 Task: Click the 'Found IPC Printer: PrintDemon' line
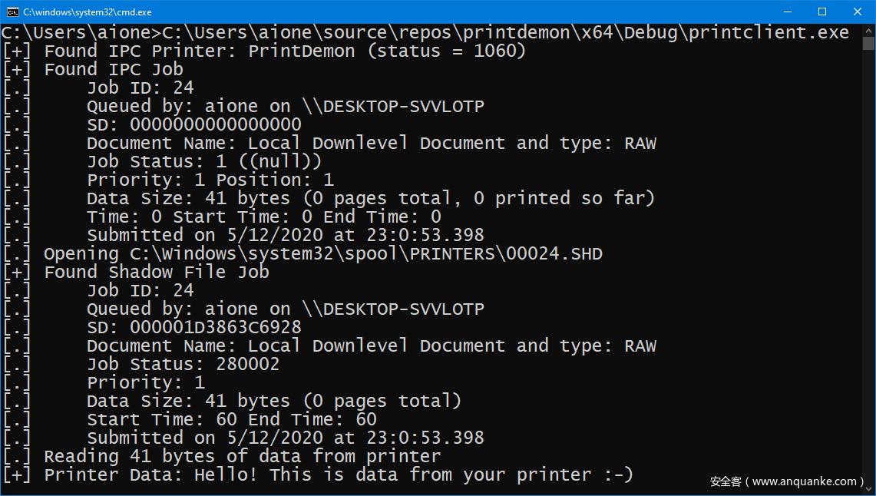click(284, 51)
